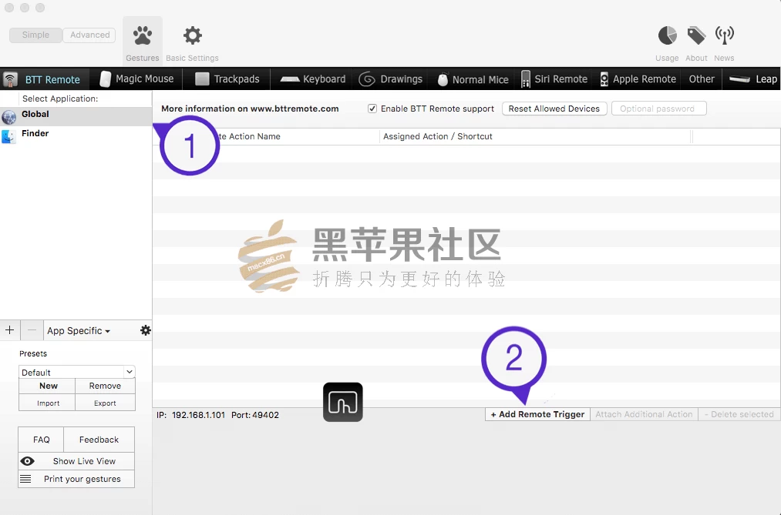Image resolution: width=781 pixels, height=515 pixels.
Task: Select the BTT Remote tab
Action: [45, 79]
